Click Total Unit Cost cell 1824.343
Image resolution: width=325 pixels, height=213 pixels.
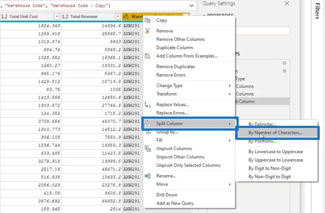(x=30, y=26)
